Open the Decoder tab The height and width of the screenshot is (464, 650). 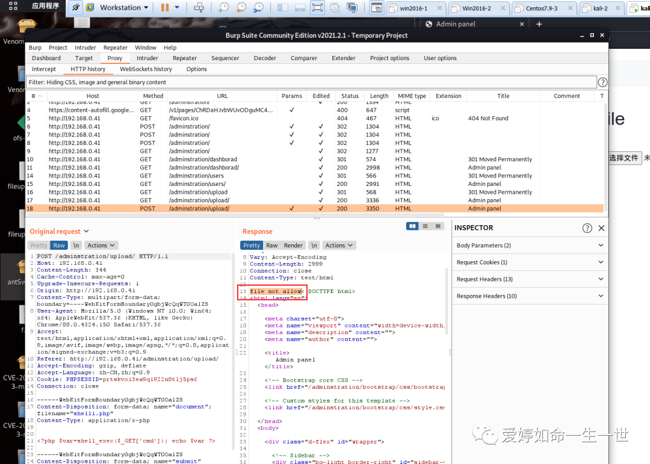pyautogui.click(x=265, y=58)
